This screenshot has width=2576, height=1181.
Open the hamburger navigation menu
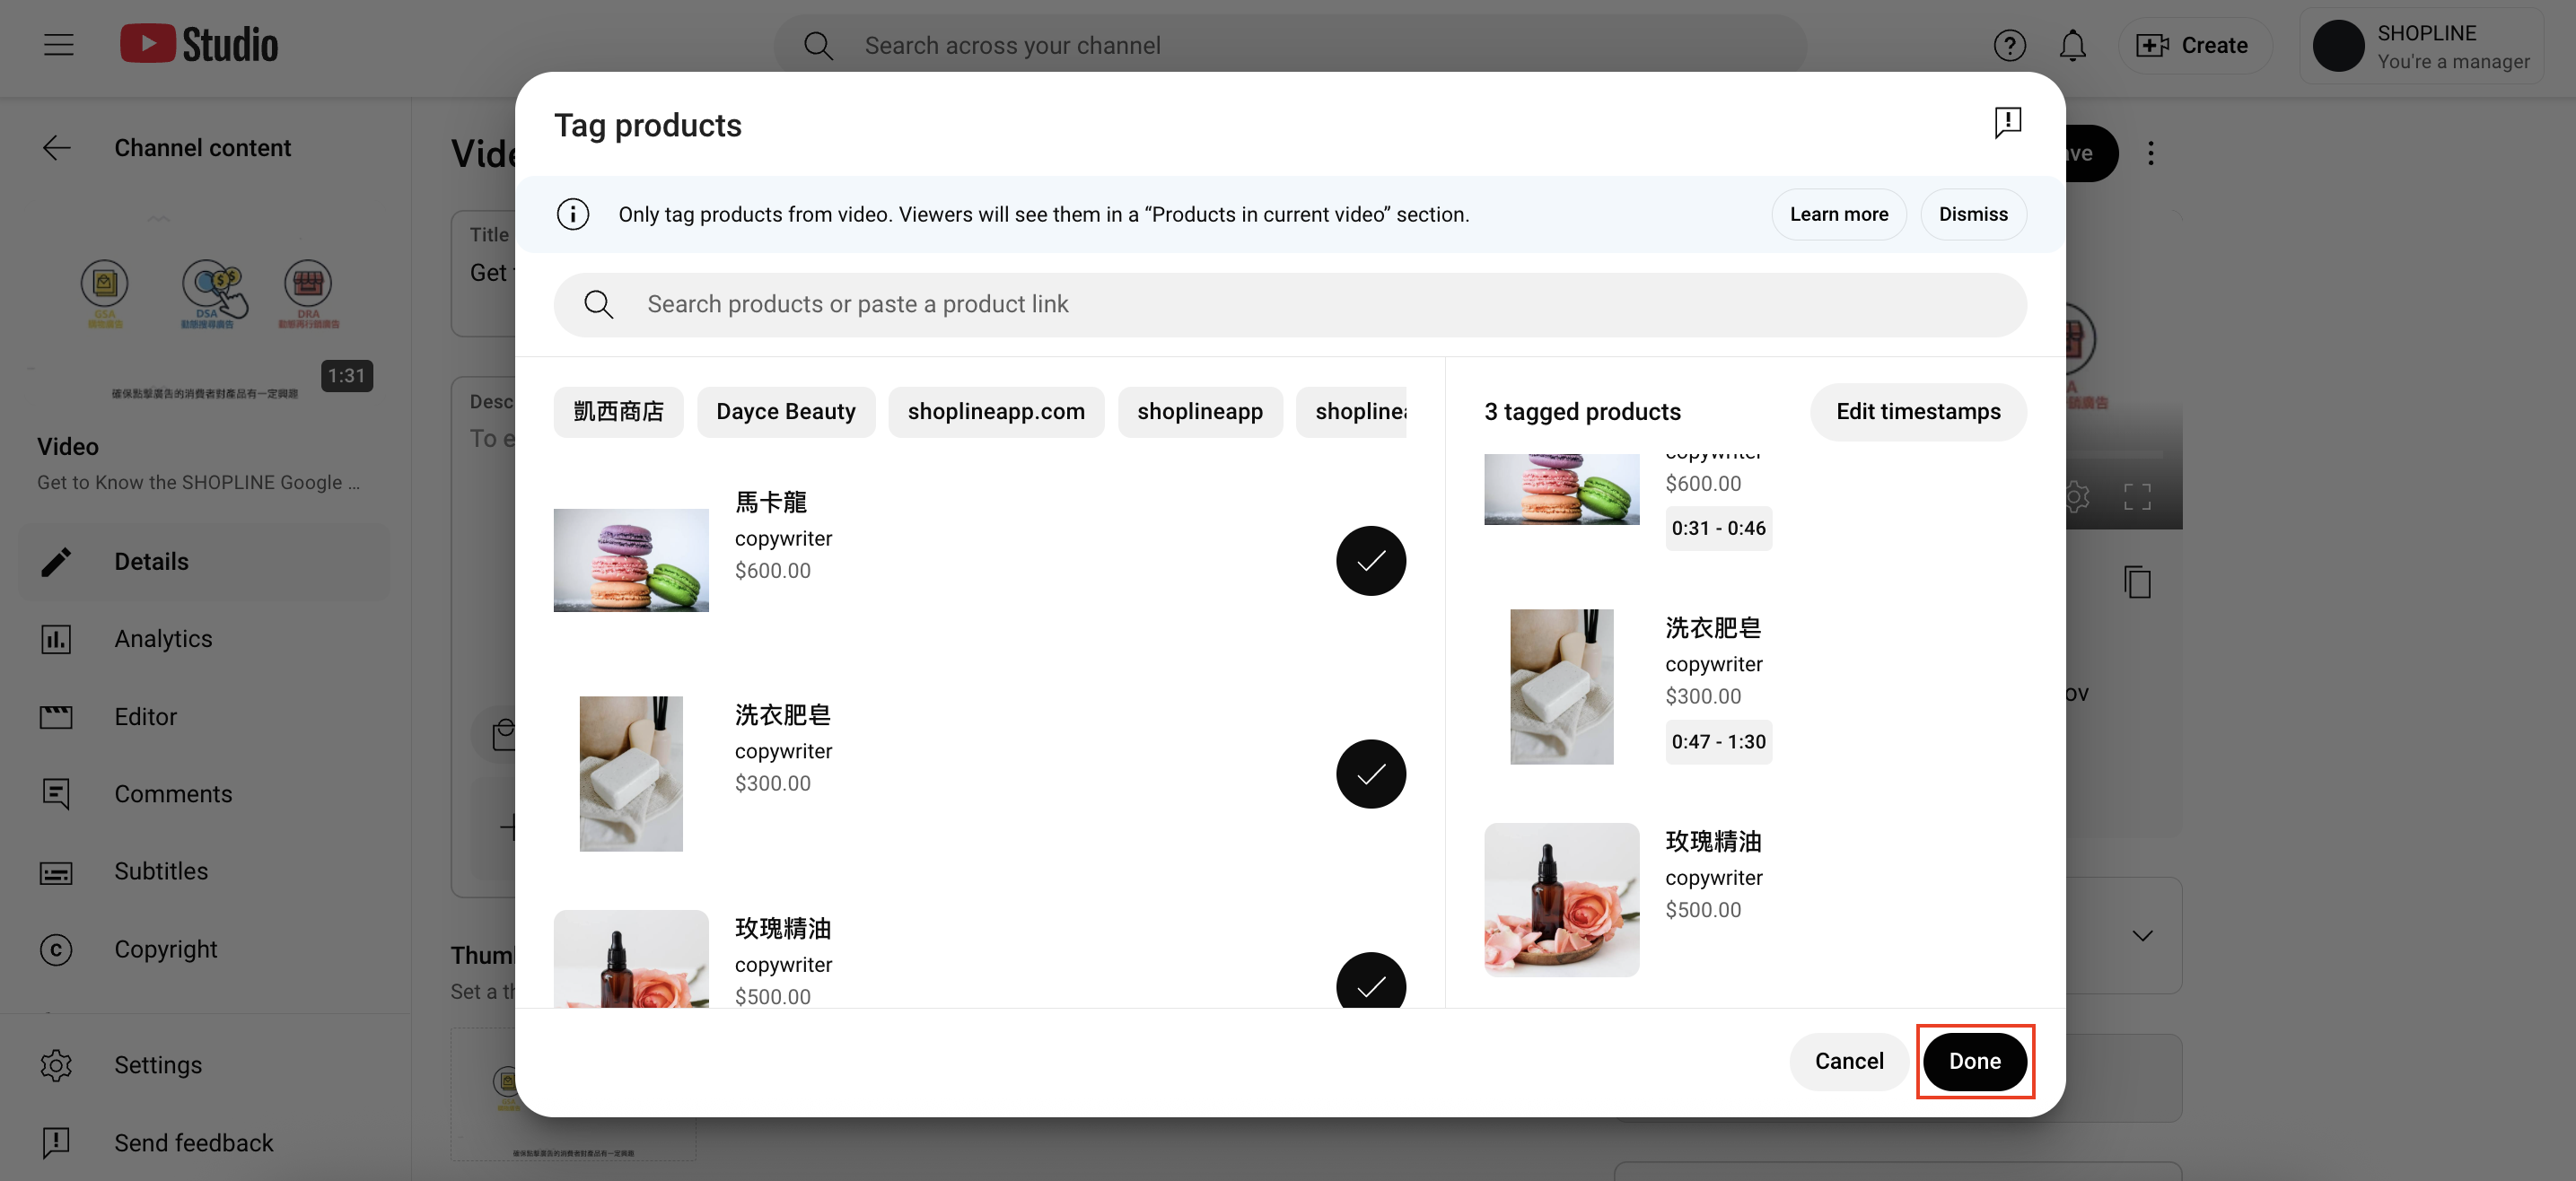59,45
